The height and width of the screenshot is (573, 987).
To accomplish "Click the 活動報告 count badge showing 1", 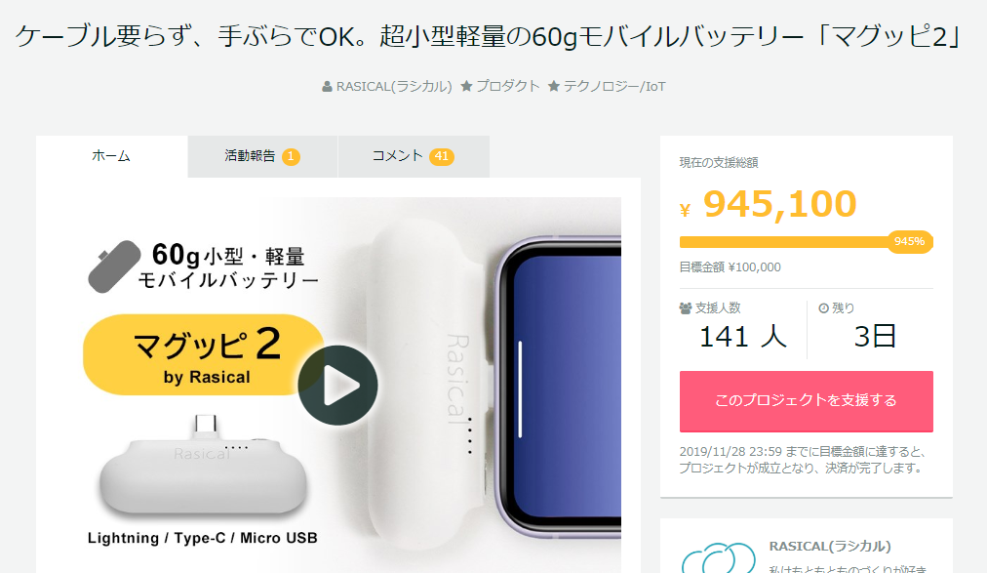I will pyautogui.click(x=291, y=156).
